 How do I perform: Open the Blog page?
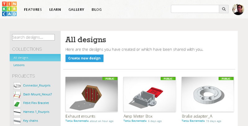[96, 10]
